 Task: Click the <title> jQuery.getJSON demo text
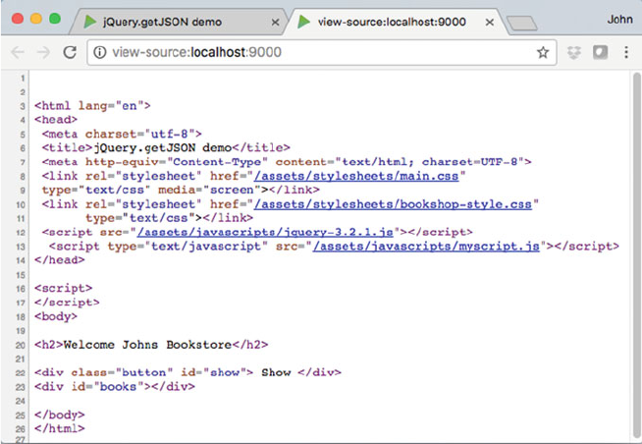163,148
